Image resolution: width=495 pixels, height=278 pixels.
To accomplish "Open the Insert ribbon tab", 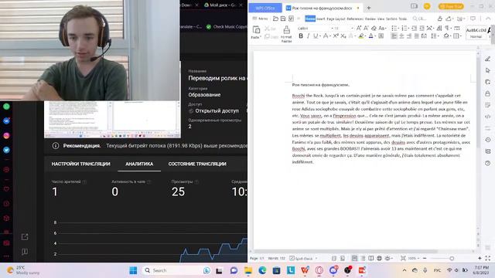I will tap(321, 19).
